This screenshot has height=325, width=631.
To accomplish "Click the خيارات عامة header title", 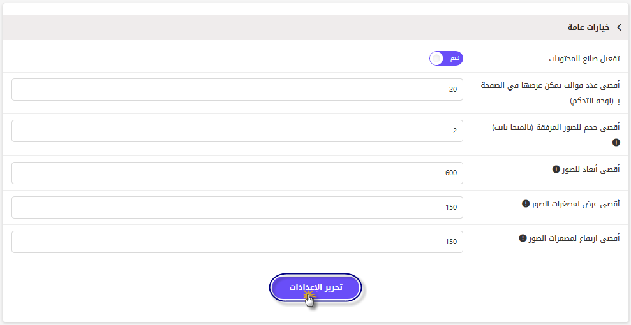I will 588,27.
